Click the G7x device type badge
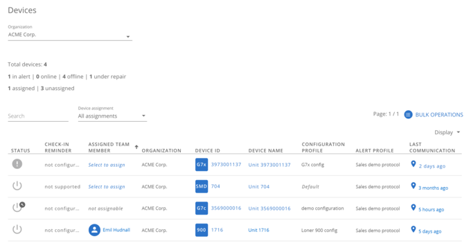 (x=202, y=165)
